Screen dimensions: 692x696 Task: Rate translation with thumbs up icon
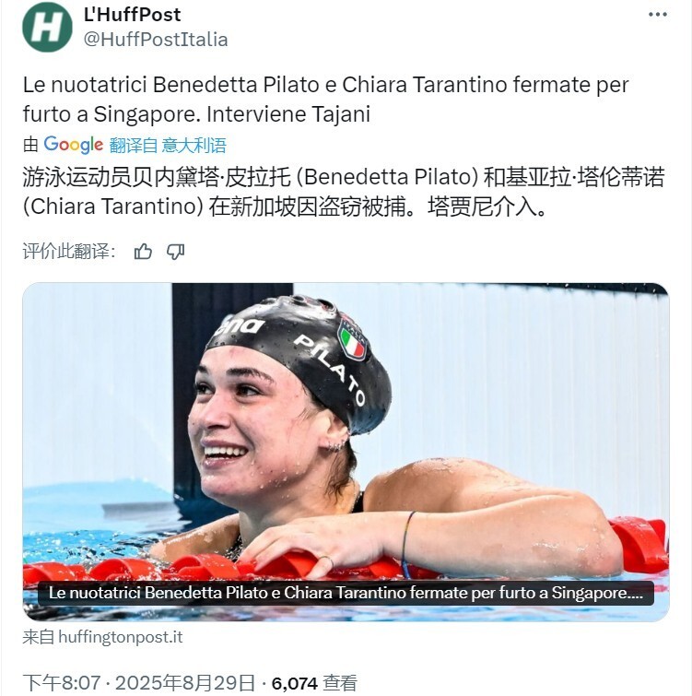(x=143, y=252)
